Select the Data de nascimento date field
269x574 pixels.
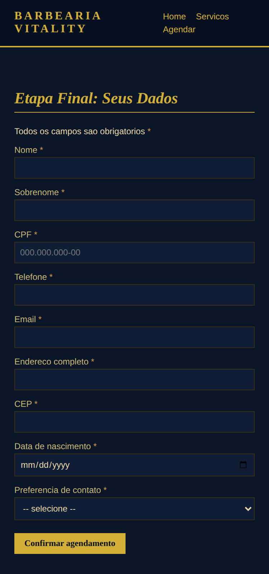122,465
